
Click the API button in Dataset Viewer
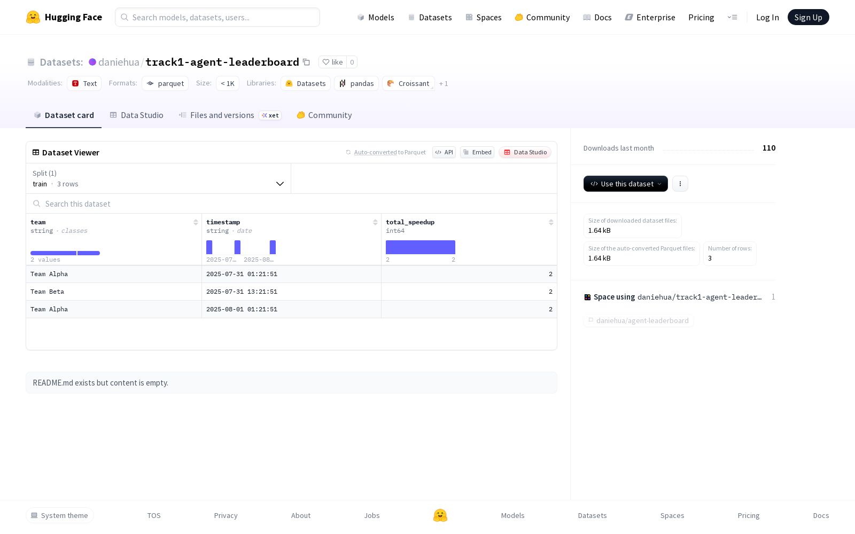pos(444,152)
